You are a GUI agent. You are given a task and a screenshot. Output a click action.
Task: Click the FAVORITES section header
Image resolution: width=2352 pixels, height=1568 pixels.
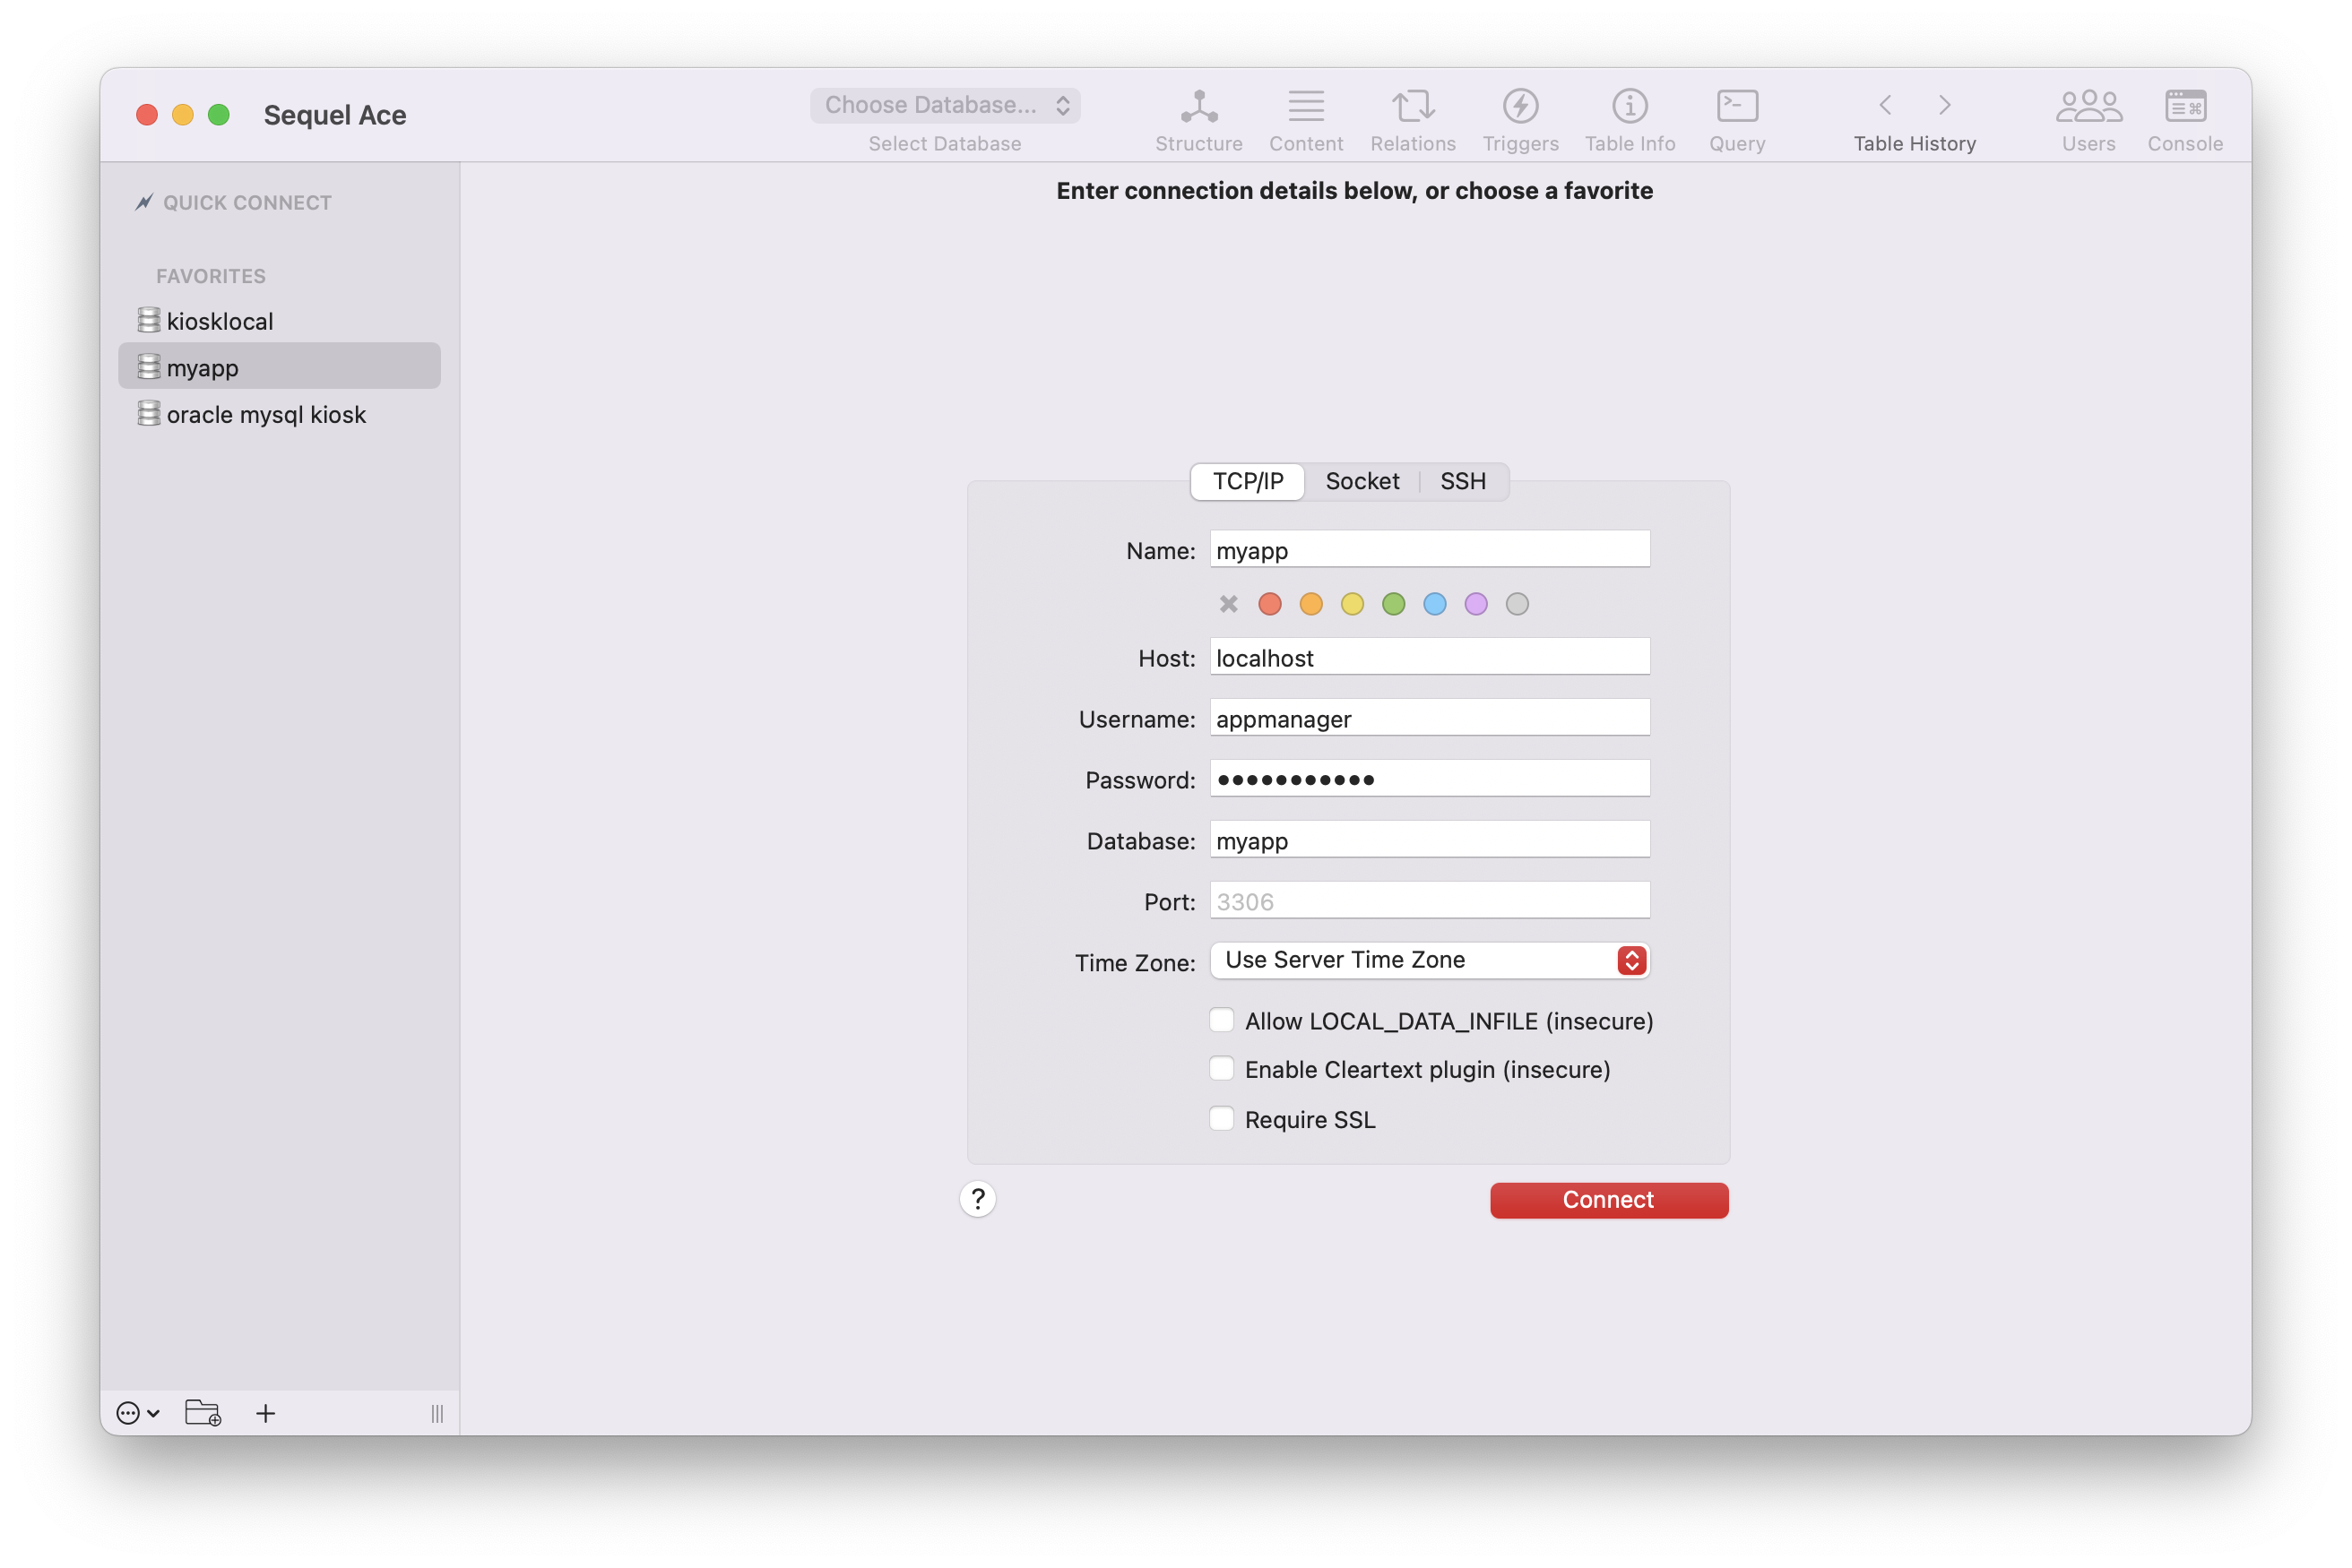click(x=212, y=276)
